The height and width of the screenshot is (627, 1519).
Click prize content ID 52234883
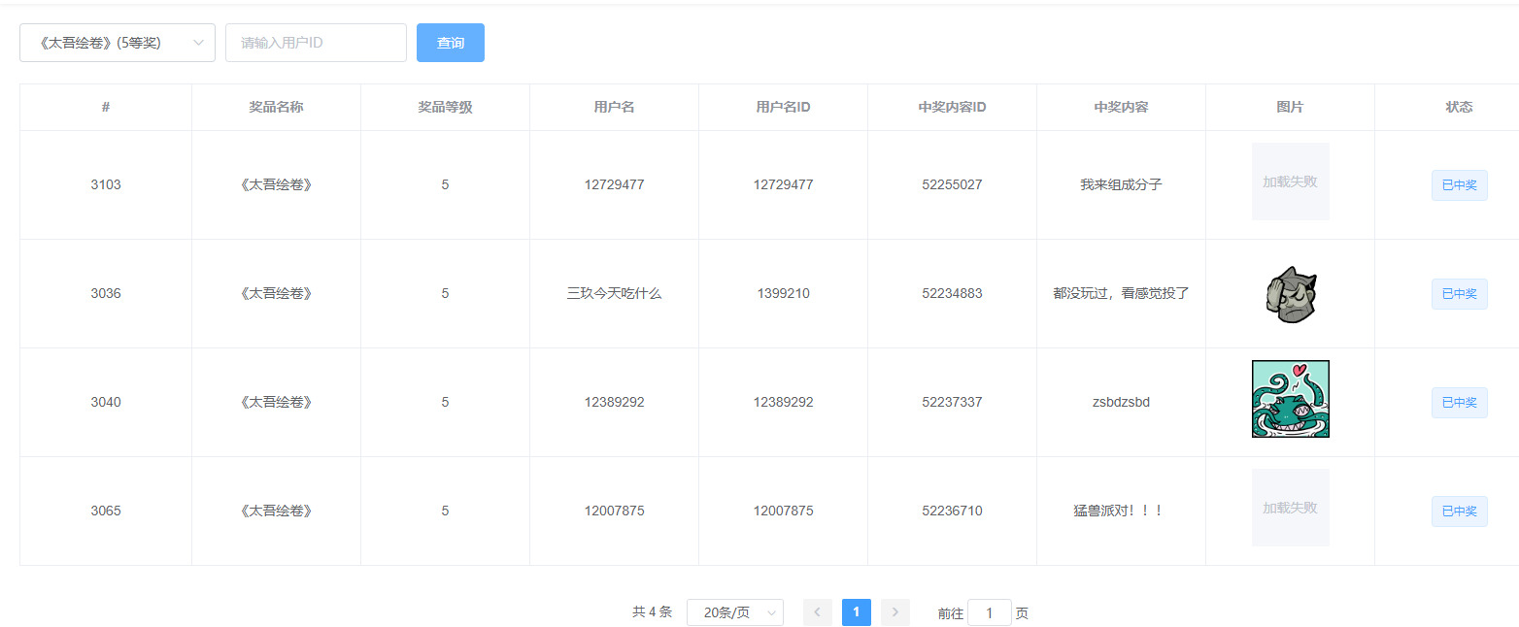[952, 293]
